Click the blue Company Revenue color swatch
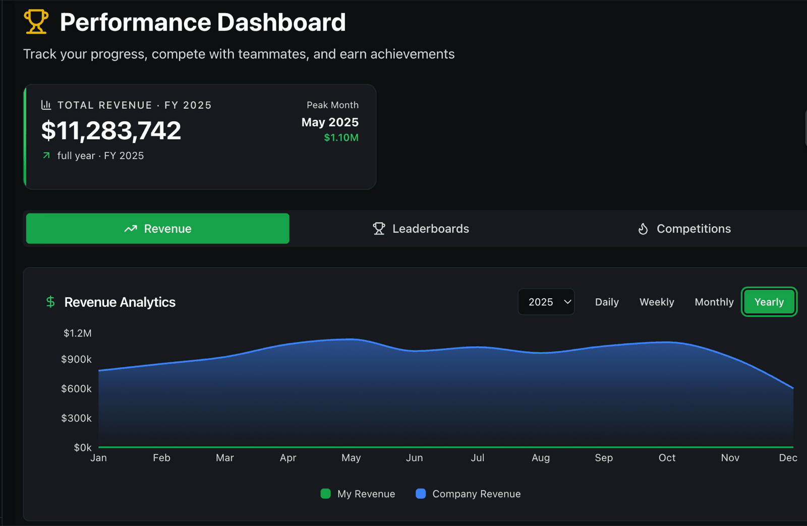The image size is (807, 526). coord(421,494)
